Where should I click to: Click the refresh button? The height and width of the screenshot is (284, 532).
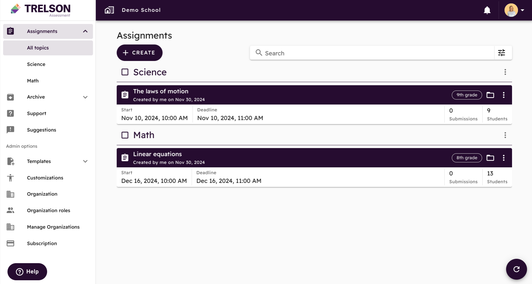(516, 269)
